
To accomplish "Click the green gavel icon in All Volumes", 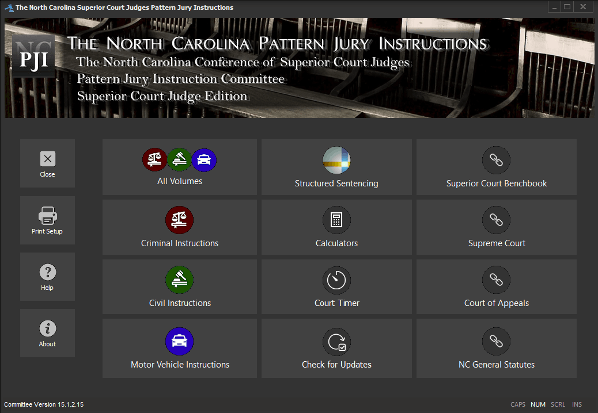I will coord(179,160).
